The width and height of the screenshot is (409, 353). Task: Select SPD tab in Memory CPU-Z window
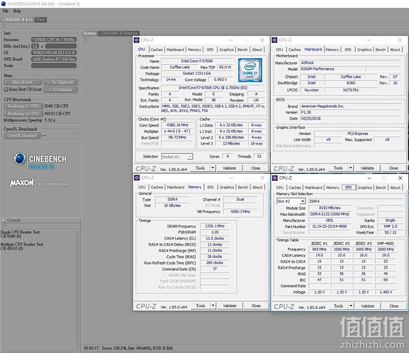pyautogui.click(x=210, y=187)
